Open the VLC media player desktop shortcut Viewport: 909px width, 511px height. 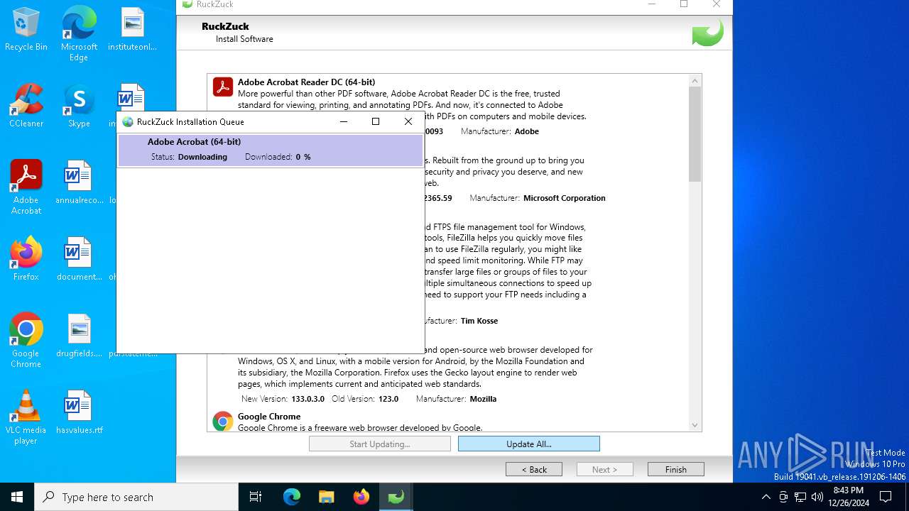[x=26, y=417]
